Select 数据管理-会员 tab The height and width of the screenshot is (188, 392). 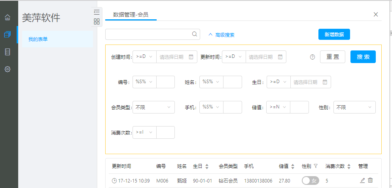tap(131, 15)
